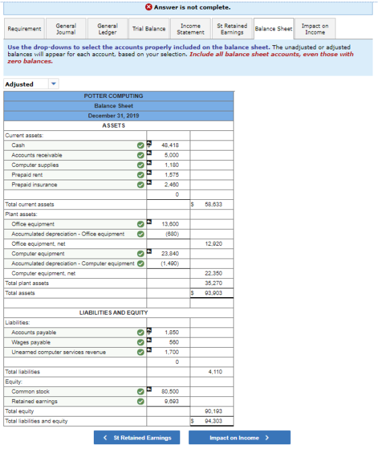This screenshot has width=378, height=449.
Task: Switch to the General Ledger tab
Action: 107,28
